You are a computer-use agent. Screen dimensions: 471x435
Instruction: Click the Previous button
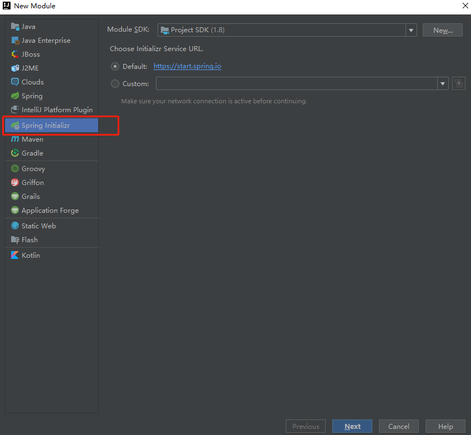tap(306, 426)
